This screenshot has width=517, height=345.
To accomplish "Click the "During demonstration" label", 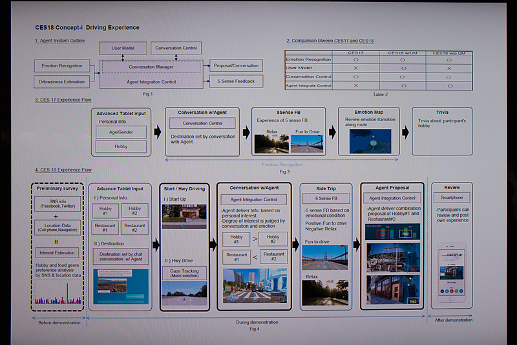I will 257,322.
